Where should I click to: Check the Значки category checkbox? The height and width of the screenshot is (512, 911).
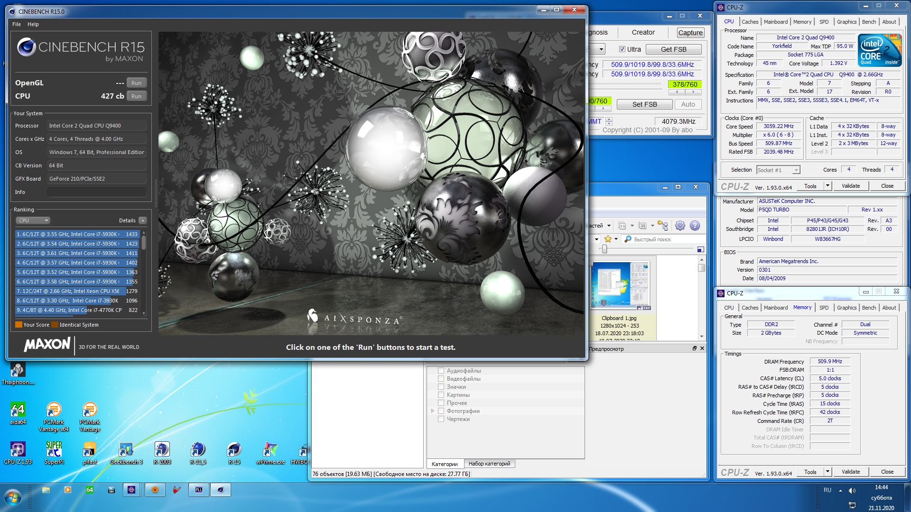pos(441,387)
